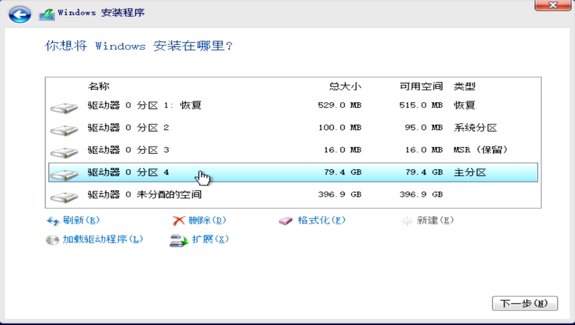The image size is (575, 325).
Task: Click type cell MSR (保留)
Action: 481,150
